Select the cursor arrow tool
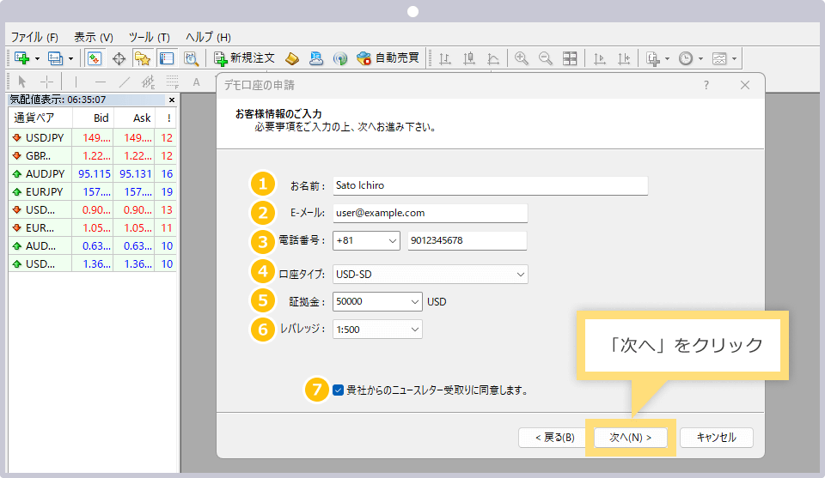The image size is (825, 478). (x=22, y=82)
